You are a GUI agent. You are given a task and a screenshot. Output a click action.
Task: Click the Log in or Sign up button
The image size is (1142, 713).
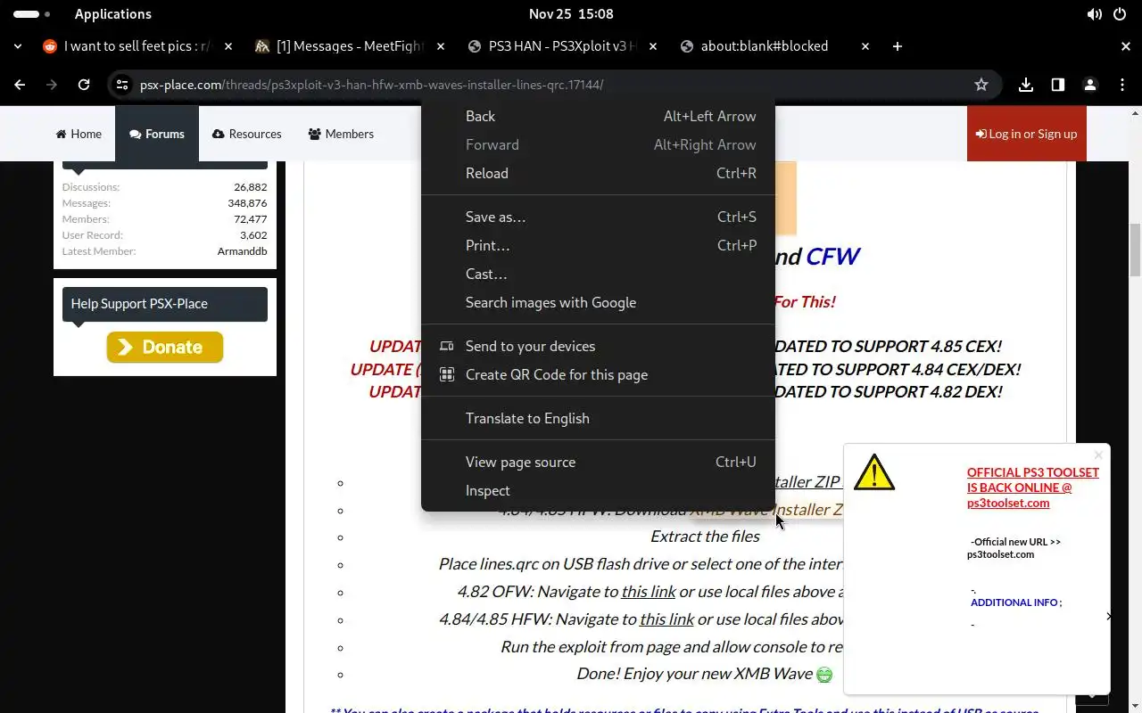pos(1026,134)
